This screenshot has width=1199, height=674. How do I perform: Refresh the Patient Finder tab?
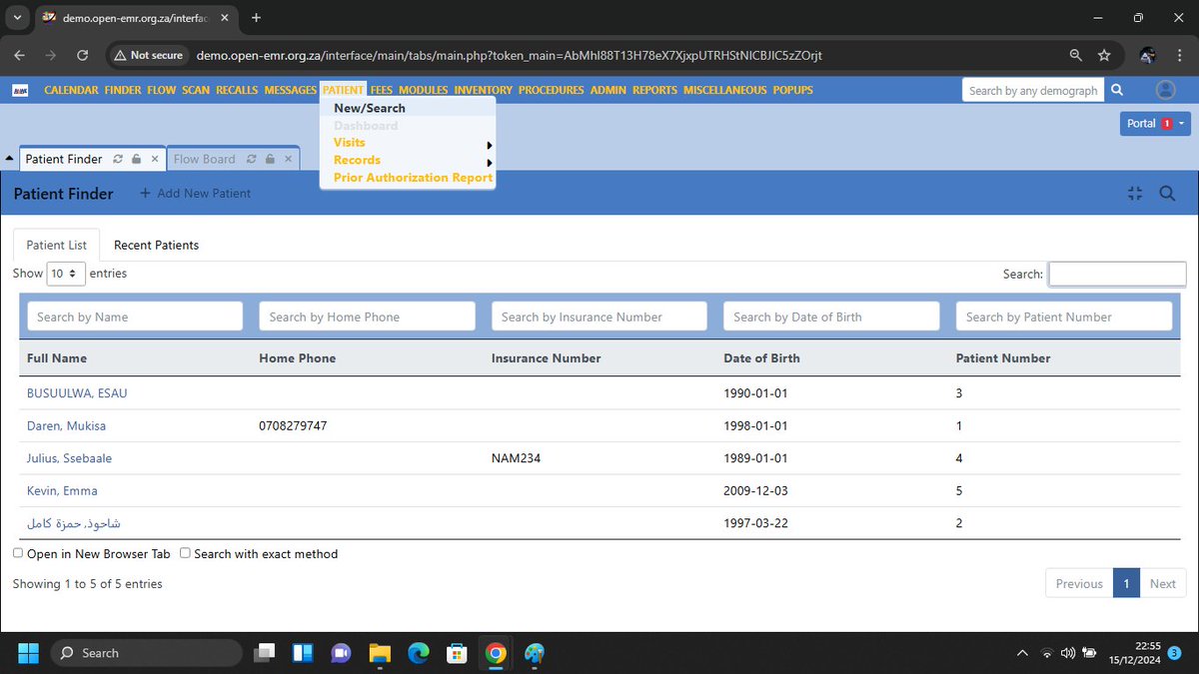tap(118, 159)
